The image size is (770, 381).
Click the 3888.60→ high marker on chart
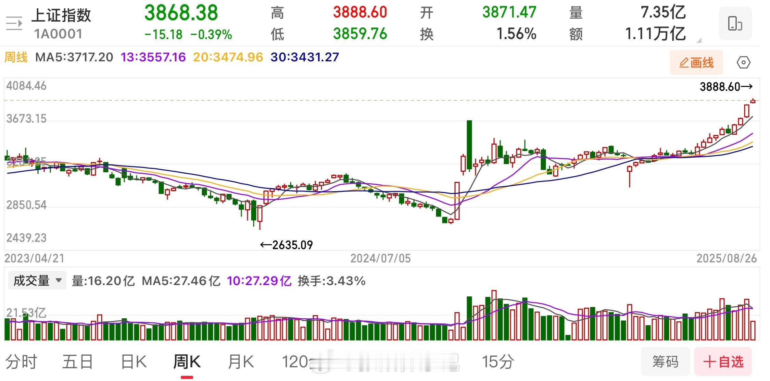point(726,87)
